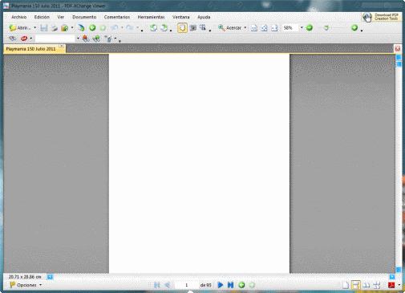Switch to Single Page layout
Viewport: 405px width, 293px height.
tap(346, 285)
